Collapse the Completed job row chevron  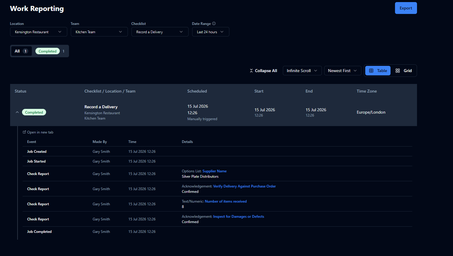click(17, 112)
